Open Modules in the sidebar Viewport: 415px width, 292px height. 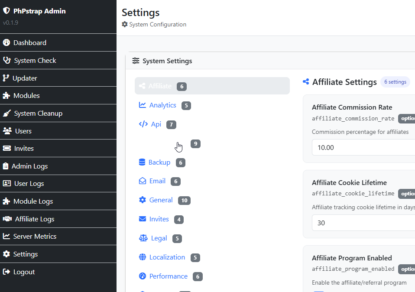coord(58,96)
